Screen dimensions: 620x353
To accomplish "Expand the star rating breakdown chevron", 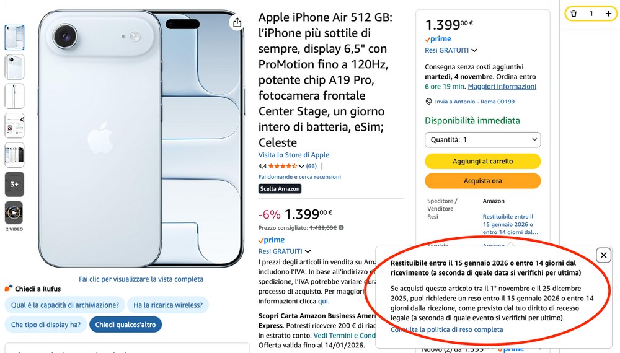I will tap(301, 166).
